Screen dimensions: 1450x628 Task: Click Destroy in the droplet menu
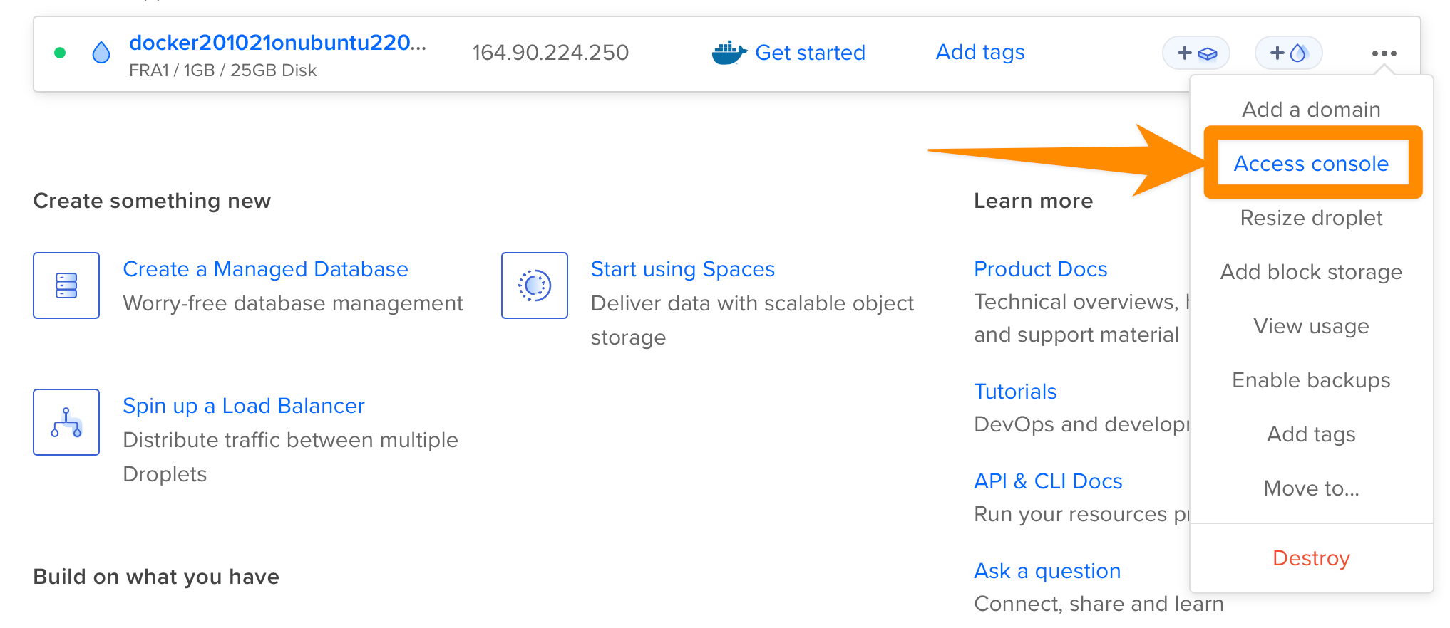[x=1311, y=558]
